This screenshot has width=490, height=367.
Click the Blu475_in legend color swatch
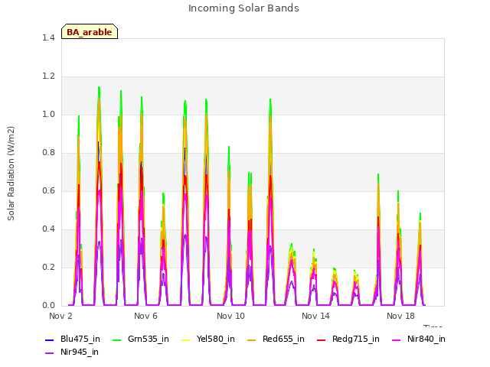(x=50, y=339)
